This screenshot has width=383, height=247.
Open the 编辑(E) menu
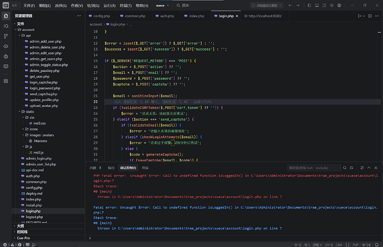point(45,6)
